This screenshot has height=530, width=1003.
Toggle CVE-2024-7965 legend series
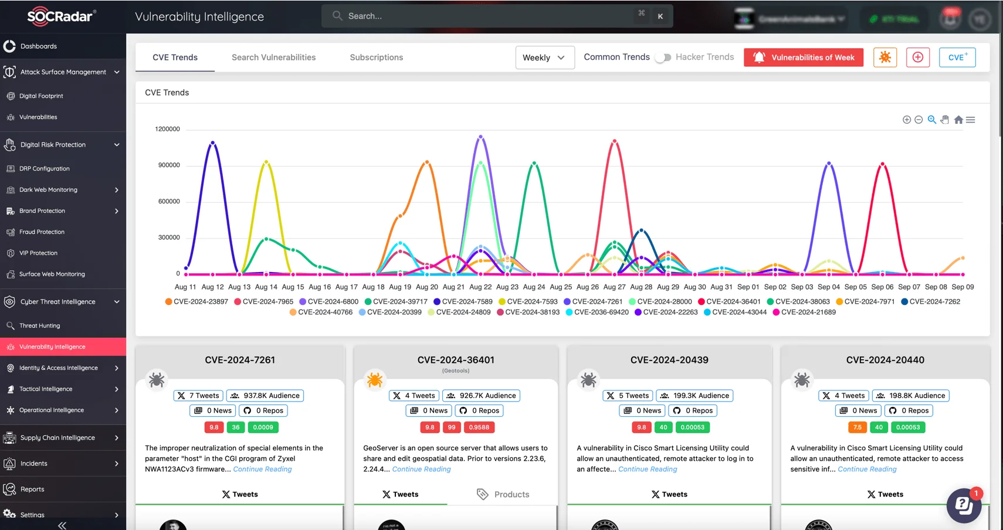tap(263, 301)
